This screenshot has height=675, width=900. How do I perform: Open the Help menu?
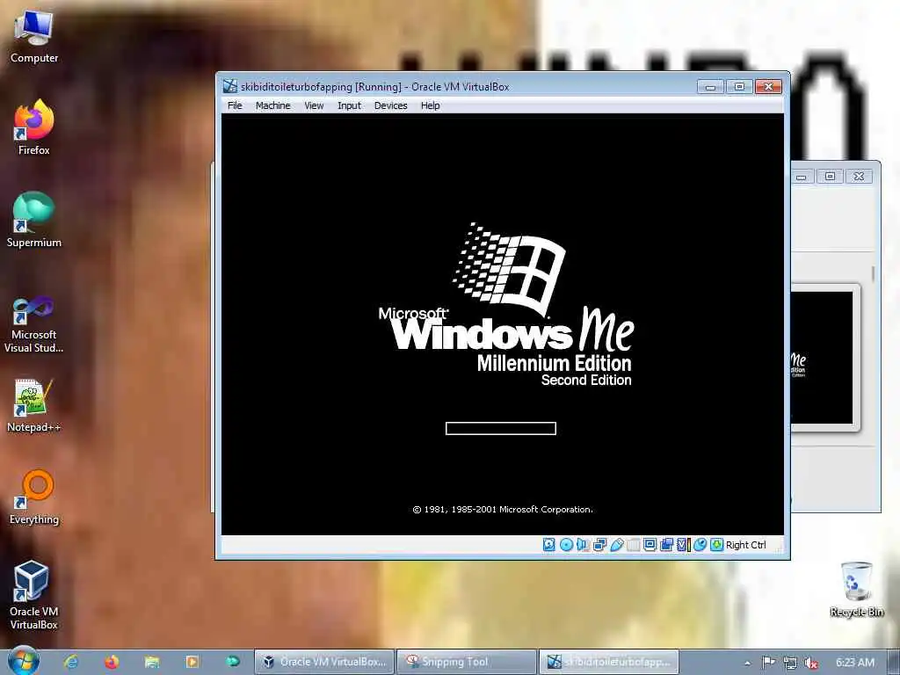click(x=430, y=105)
